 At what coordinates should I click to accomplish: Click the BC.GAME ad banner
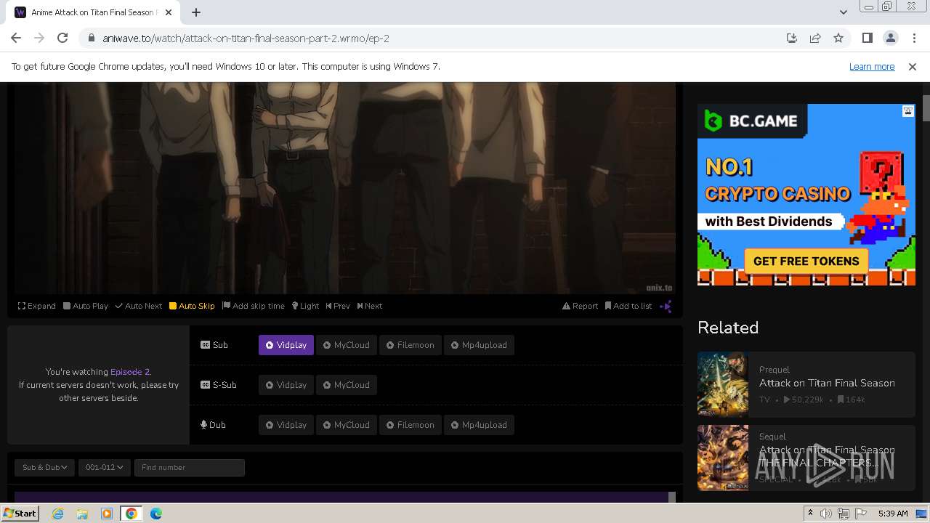pos(806,195)
